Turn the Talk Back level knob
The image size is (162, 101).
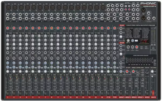coord(152,71)
